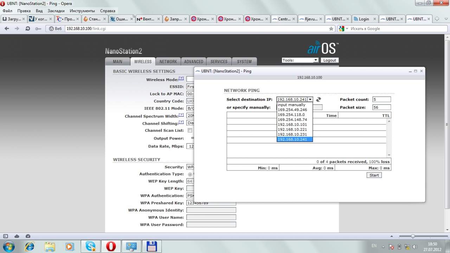
Task: Select the Authentication Type radio button
Action: 190,174
